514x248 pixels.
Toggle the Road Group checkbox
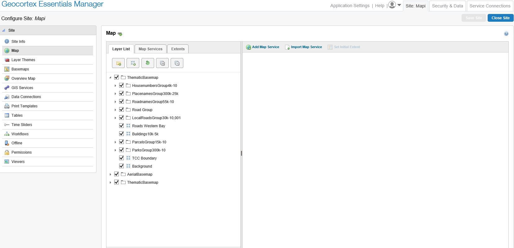[x=122, y=110]
